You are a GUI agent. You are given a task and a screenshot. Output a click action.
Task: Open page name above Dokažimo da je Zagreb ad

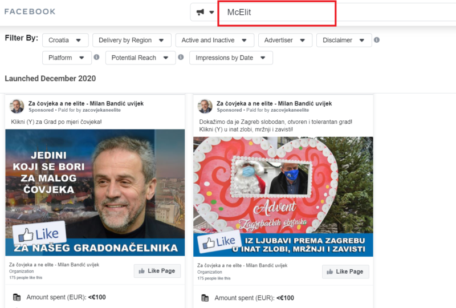pyautogui.click(x=274, y=103)
